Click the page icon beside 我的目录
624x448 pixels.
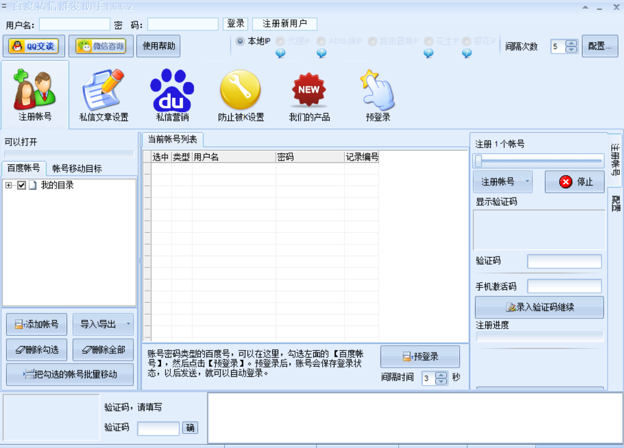32,185
